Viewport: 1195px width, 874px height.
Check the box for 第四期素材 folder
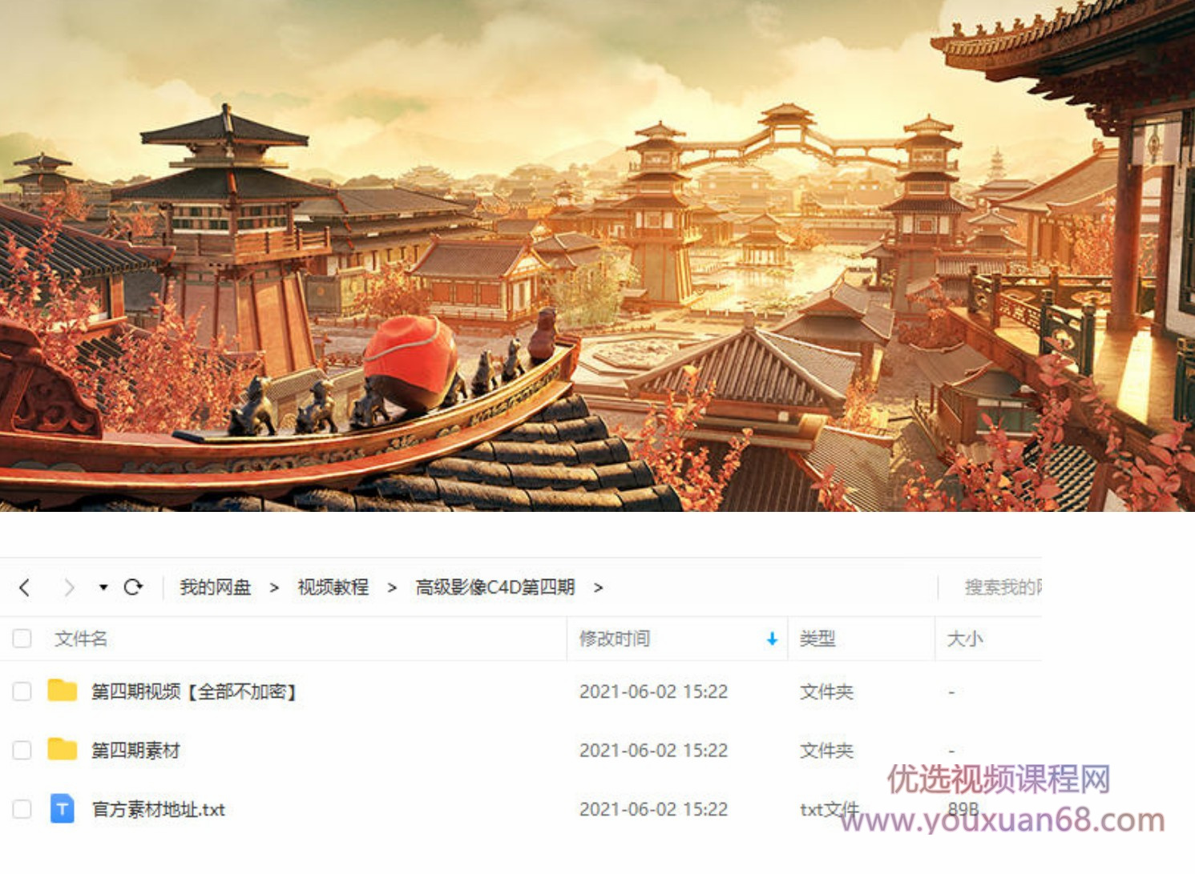pyautogui.click(x=22, y=750)
